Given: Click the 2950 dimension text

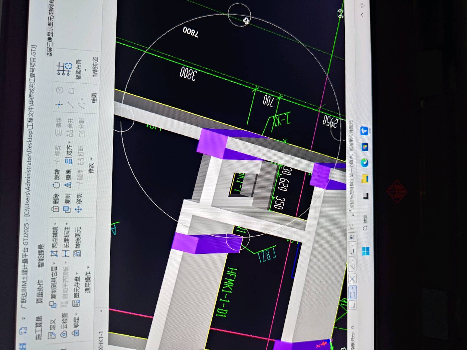Looking at the screenshot, I should click(330, 122).
